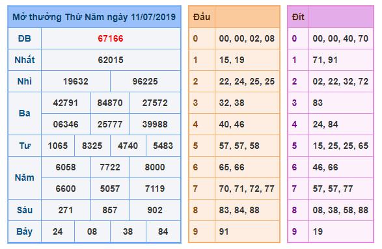The height and width of the screenshot is (249, 382).
Task: Select Đầu row values '32, 38'
Action: 232,103
